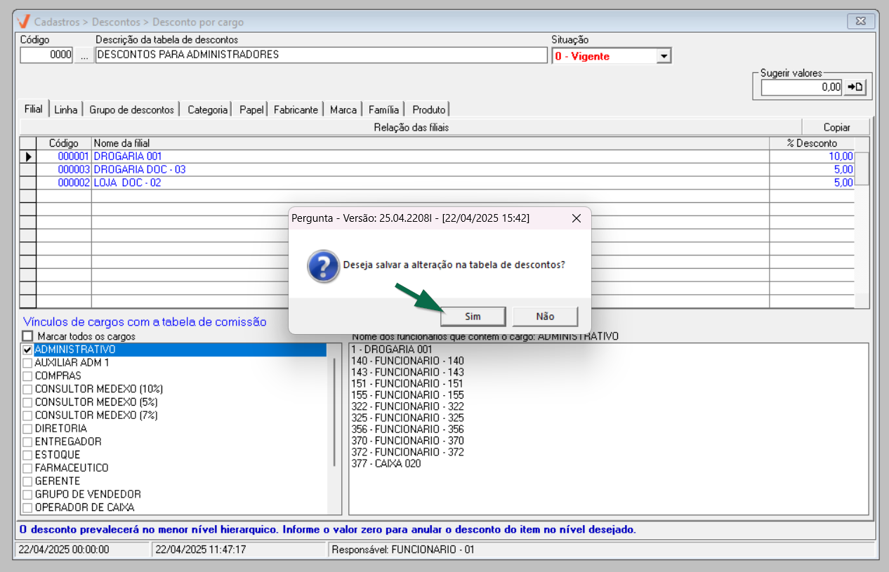Select 151 - FUNCIONARIO - 151 entry
Image resolution: width=889 pixels, height=572 pixels.
point(407,384)
